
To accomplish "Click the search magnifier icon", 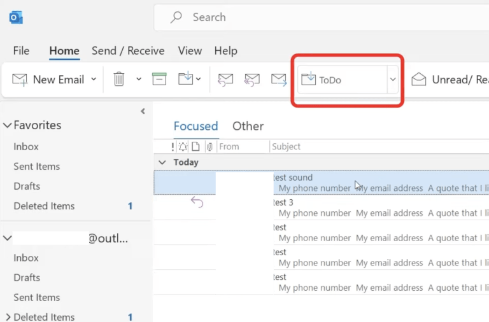I will coord(176,17).
